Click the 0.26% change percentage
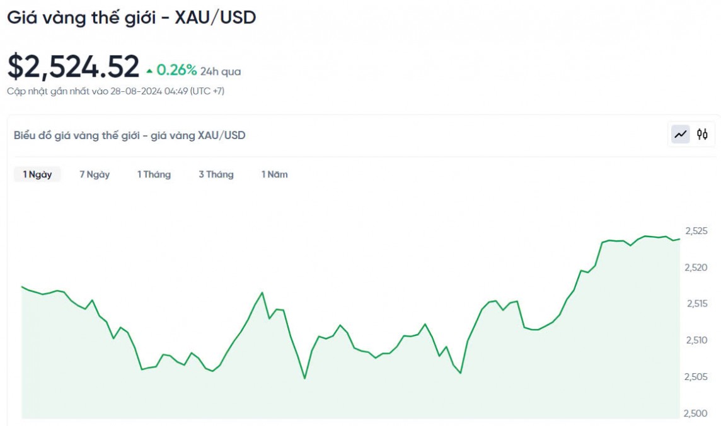The height and width of the screenshot is (426, 721). pyautogui.click(x=176, y=70)
